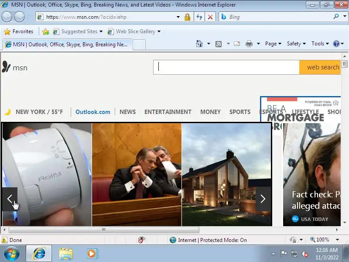Go to the ENTERTAINMENT section
This screenshot has height=262, width=349.
coord(168,112)
